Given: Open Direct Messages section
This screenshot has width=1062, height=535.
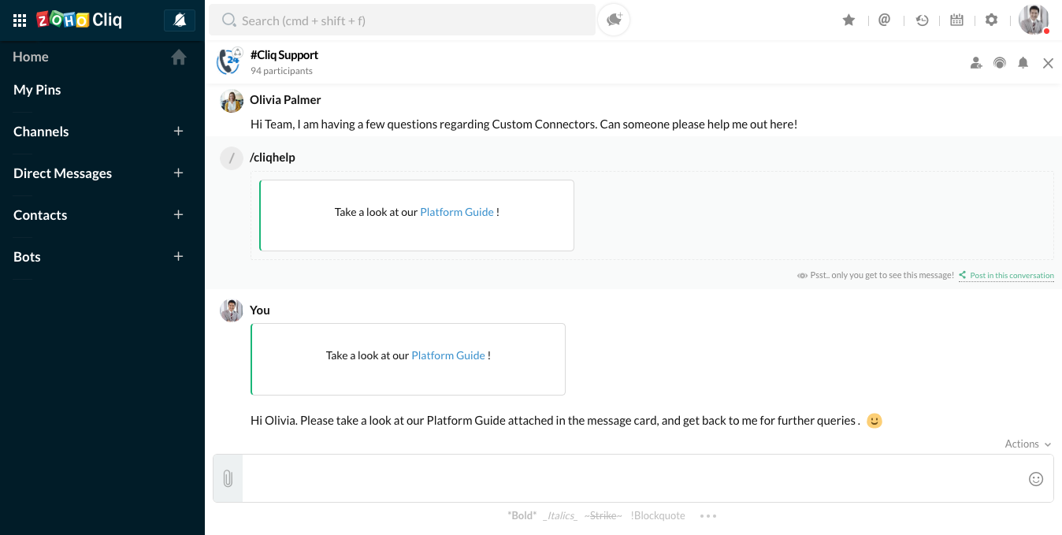Looking at the screenshot, I should 62,173.
